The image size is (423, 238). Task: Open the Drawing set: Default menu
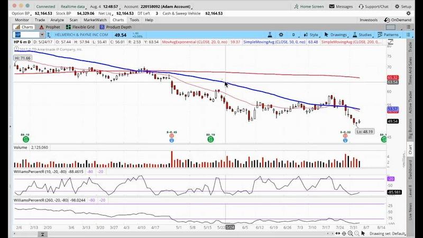click(x=388, y=233)
